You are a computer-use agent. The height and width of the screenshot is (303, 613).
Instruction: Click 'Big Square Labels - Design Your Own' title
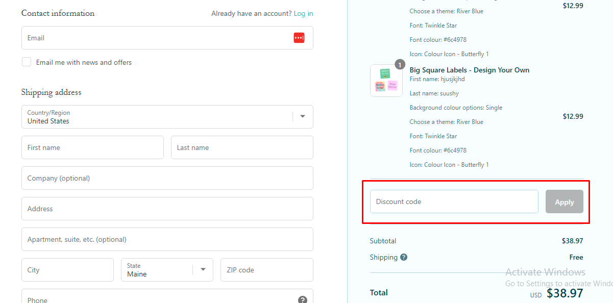coord(470,70)
